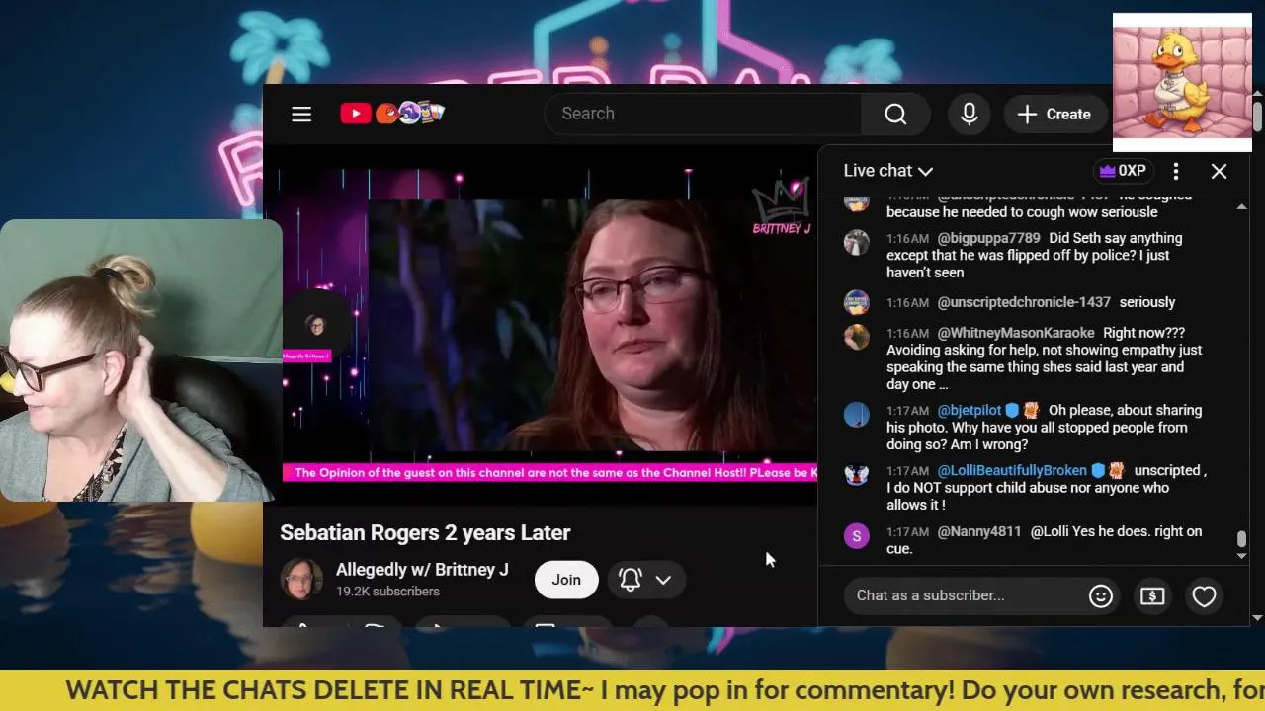Open the @Nanny4811 chat username
The width and height of the screenshot is (1265, 711).
click(978, 531)
